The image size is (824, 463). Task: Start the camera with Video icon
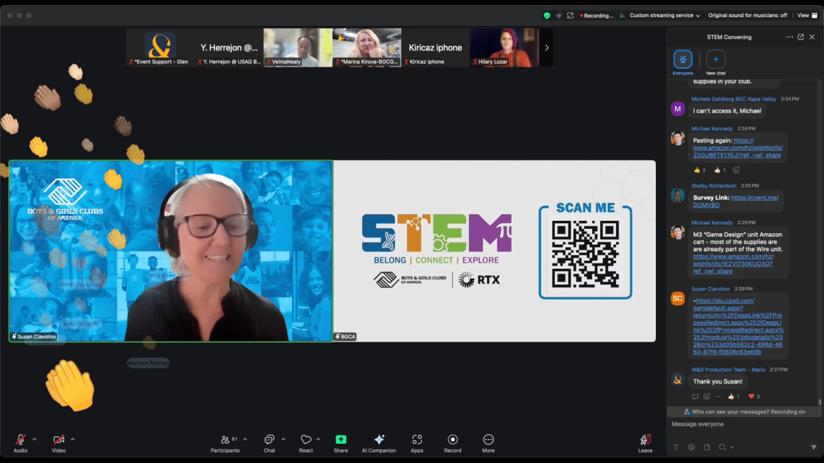(x=59, y=440)
